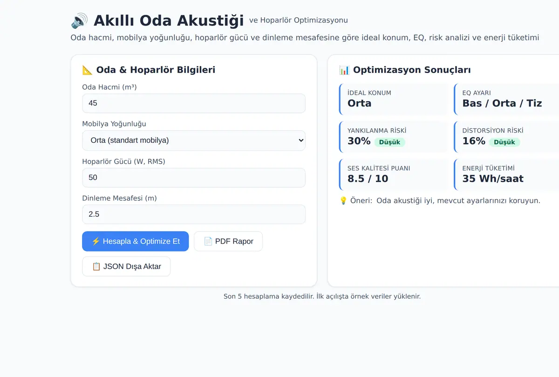This screenshot has height=377, width=559.
Task: Click the description line starting 'Oda hacmi, mobilya yoğunluğu'
Action: pyautogui.click(x=305, y=38)
